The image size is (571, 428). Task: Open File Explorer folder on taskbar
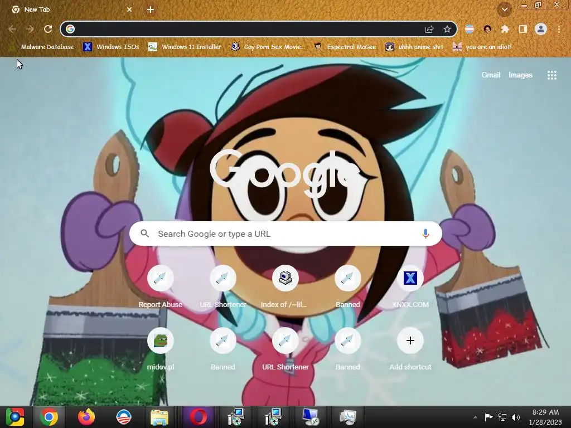point(159,417)
